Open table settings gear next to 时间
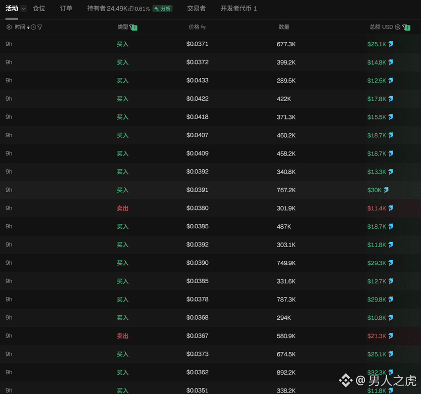The height and width of the screenshot is (394, 421). coord(9,27)
